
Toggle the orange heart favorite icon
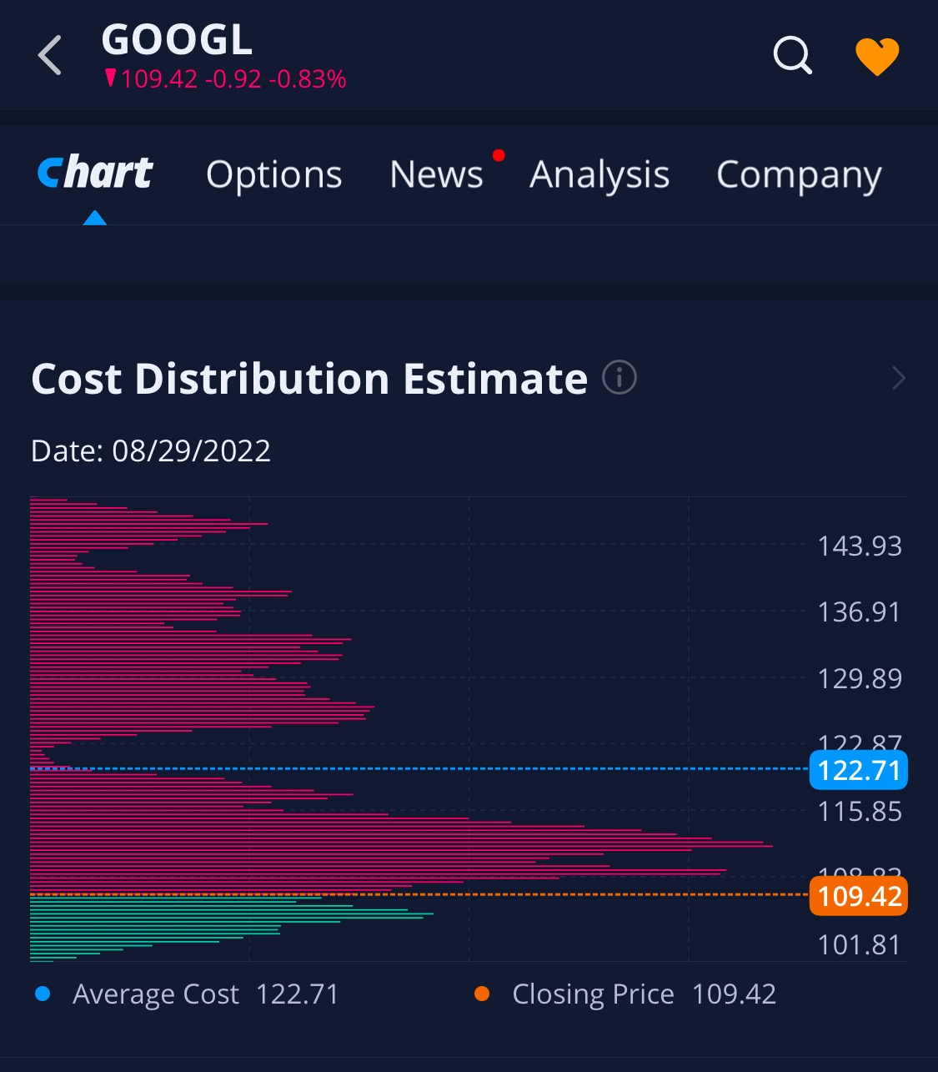click(877, 57)
